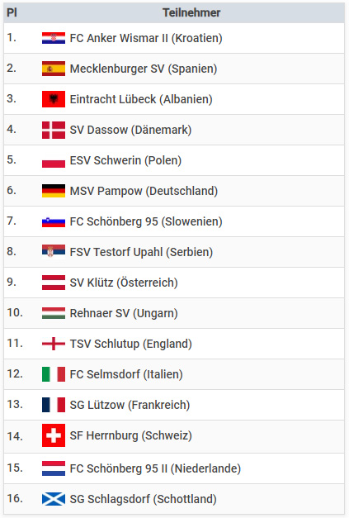The width and height of the screenshot is (349, 518).
Task: Click the Italian flag beside FC Selmsdorf
Action: pos(54,374)
